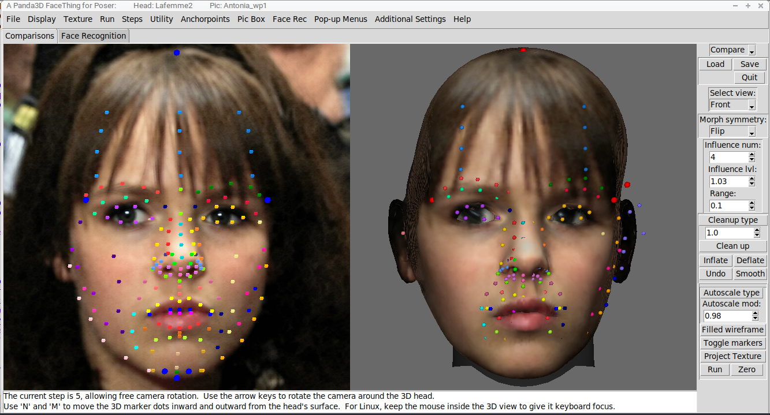Focus the Cleanup value field showing 1.0
This screenshot has height=415, width=770.
[729, 233]
